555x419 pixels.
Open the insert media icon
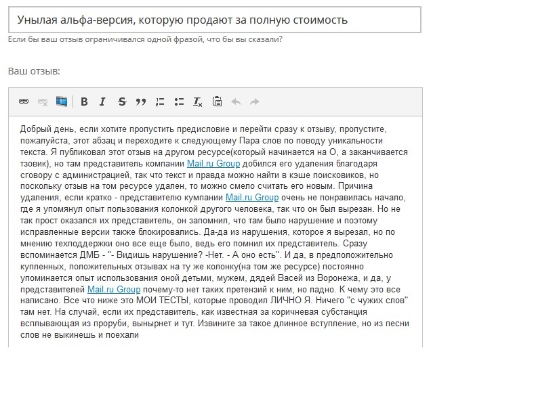point(62,102)
